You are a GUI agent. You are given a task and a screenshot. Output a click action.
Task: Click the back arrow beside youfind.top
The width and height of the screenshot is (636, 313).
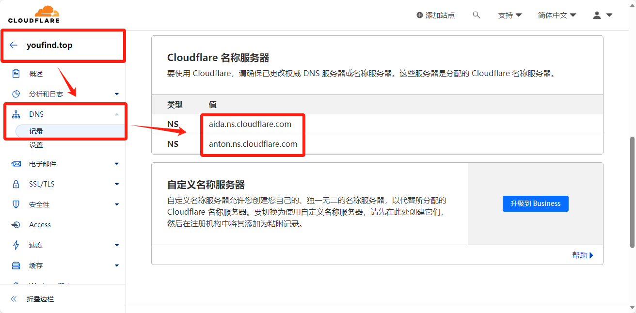pos(14,46)
